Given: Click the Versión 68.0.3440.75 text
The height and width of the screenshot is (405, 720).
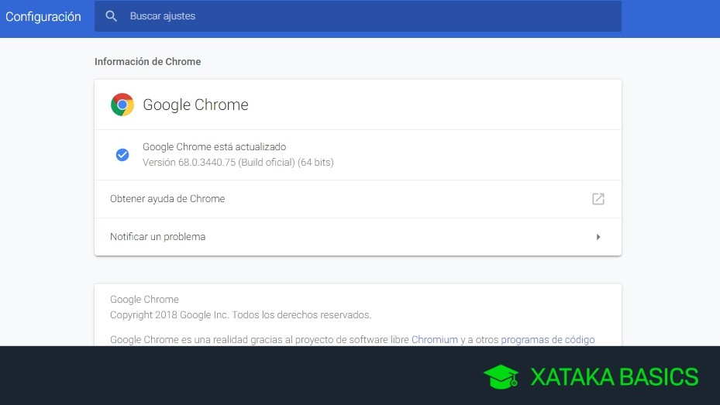Looking at the screenshot, I should (x=238, y=163).
